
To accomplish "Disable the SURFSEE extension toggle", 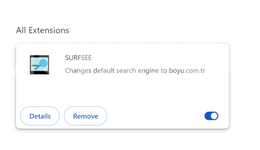I will (x=211, y=116).
